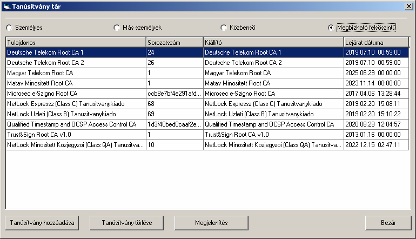Sort by Kiállító column header
This screenshot has height=239, width=416.
[273, 43]
